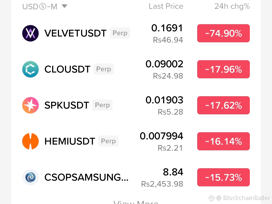Open the VELVETUSDT coin logo

click(x=30, y=33)
